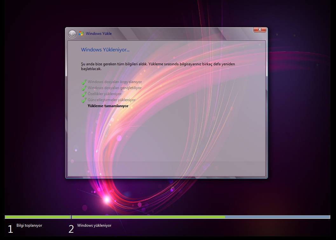
Task: Select the "Güncelleştirmeler yükleniyor" step text
Action: [111, 100]
